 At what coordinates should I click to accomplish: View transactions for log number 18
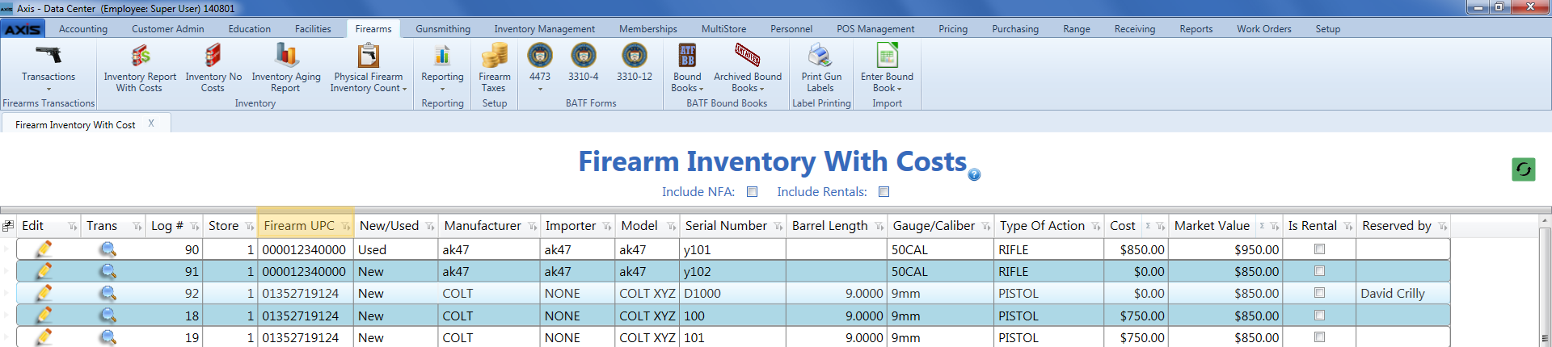click(x=108, y=316)
